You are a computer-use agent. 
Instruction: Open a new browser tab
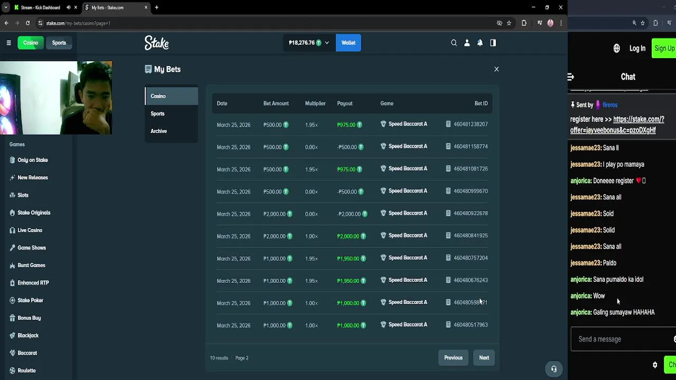156,7
